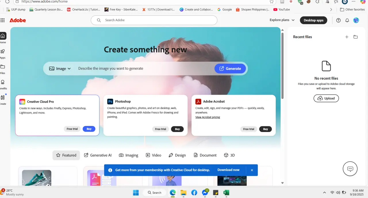Open the cookie extension icon
This screenshot has width=368, height=198.
pyautogui.click(x=308, y=1)
